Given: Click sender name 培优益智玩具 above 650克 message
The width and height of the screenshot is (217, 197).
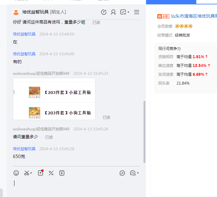Looking at the screenshot, I should click(x=24, y=149).
